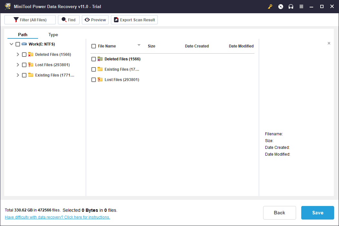339x226 pixels.
Task: Click the Preview button
Action: [95, 20]
